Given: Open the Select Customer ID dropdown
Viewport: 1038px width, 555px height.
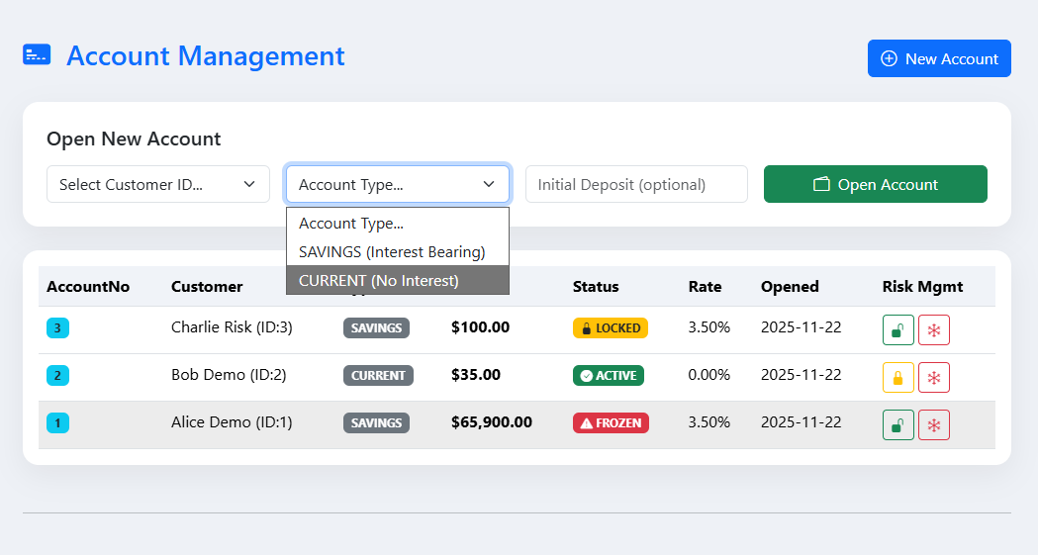Looking at the screenshot, I should (x=158, y=184).
